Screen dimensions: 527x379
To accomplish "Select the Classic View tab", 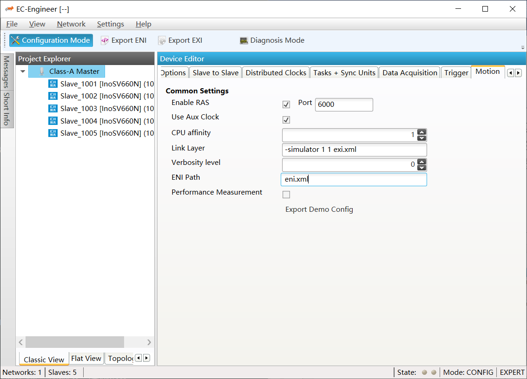I will pyautogui.click(x=44, y=359).
